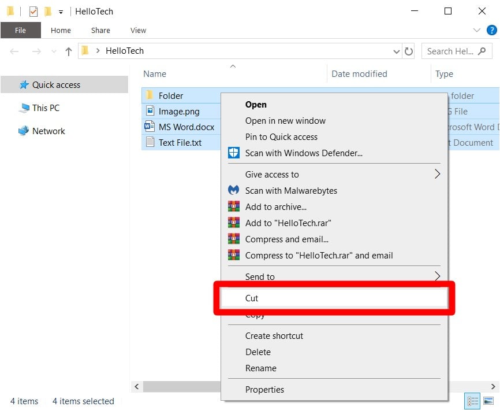
Task: Click the Malwarebytes icon in context menu
Action: (233, 190)
